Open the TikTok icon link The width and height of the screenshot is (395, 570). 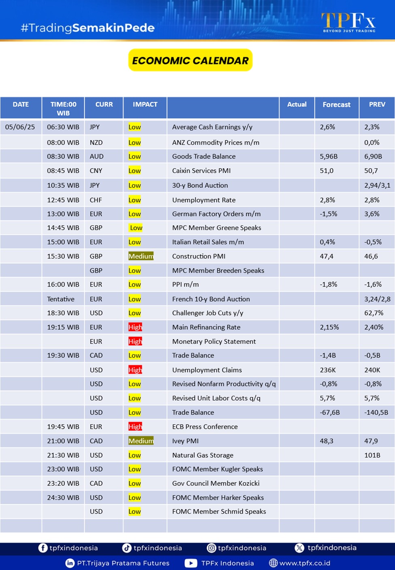pos(127,548)
